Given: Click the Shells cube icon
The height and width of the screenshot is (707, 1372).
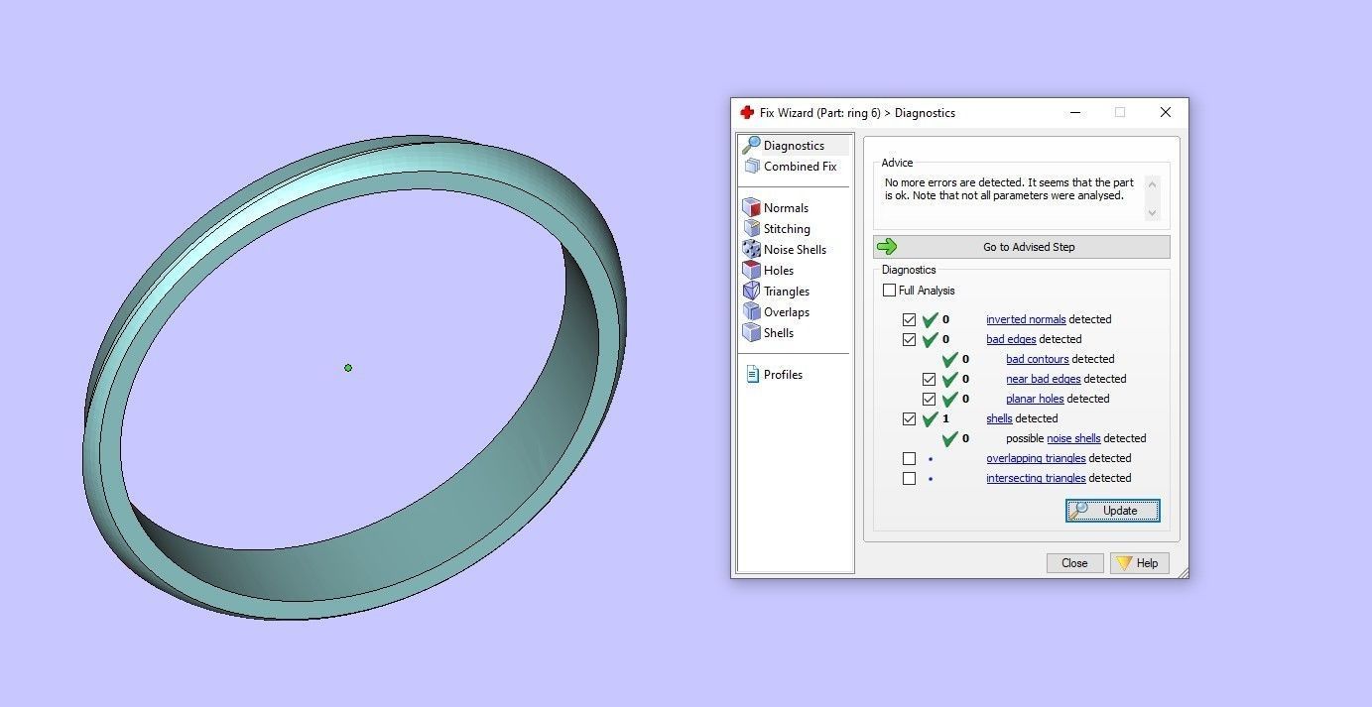Looking at the screenshot, I should [752, 333].
